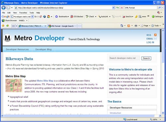Click the Home icon on command bar

click(122, 25)
